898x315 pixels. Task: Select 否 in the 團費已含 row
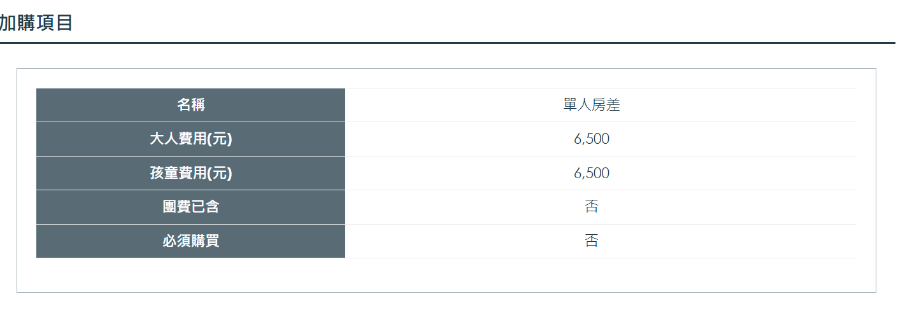point(592,207)
